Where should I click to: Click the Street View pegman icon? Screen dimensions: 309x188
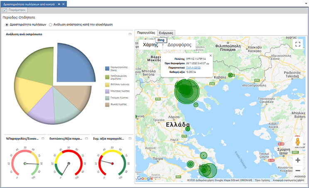pos(297,142)
